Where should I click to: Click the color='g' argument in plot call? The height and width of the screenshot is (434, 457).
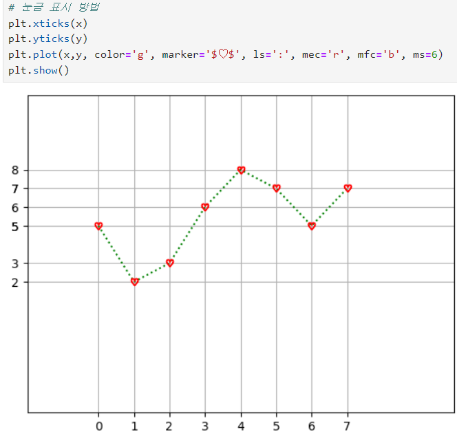(x=121, y=54)
